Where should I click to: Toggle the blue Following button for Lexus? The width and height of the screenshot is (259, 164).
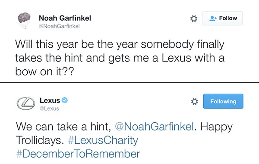click(x=223, y=101)
